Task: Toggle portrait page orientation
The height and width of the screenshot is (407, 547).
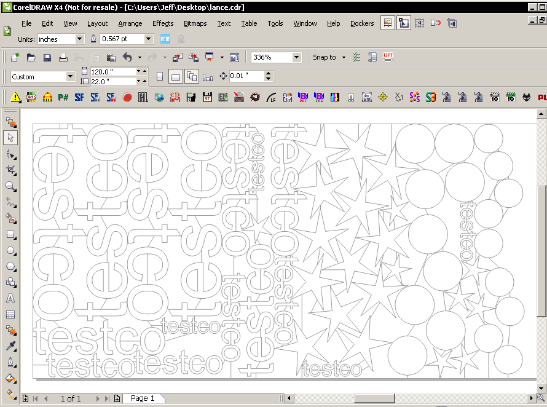Action: (x=160, y=76)
